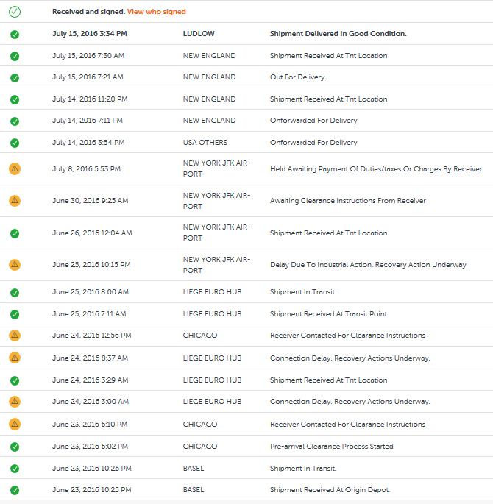Click warning icon on June 23 6:10 PM row
The height and width of the screenshot is (504, 493).
tap(15, 425)
